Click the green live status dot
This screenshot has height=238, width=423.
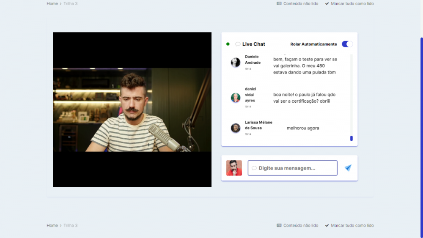click(x=228, y=44)
